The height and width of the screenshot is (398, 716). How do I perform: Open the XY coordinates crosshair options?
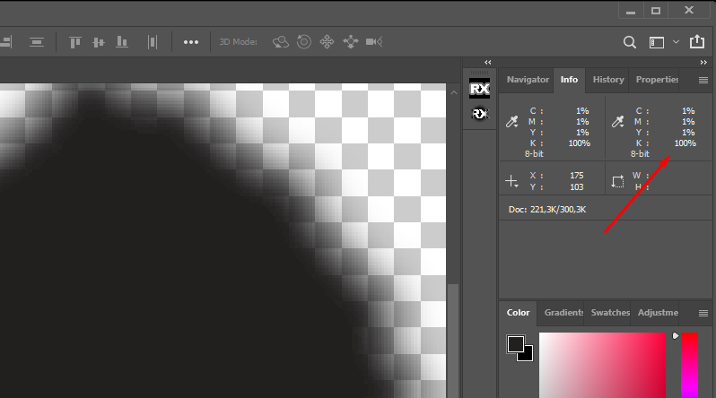coord(512,181)
